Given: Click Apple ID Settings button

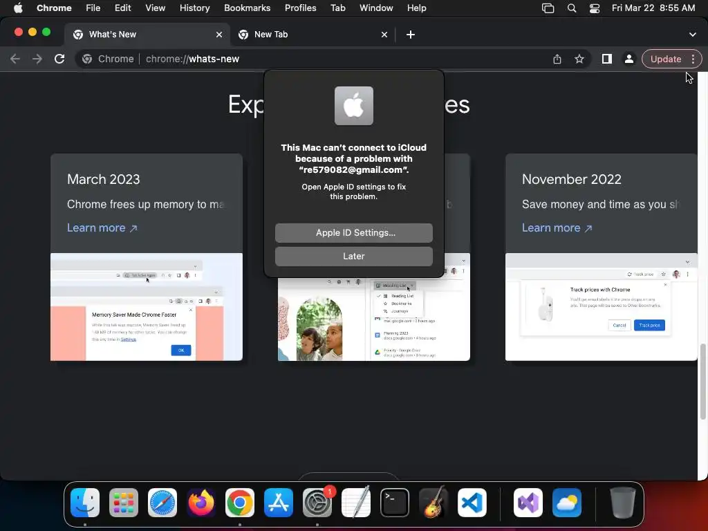Looking at the screenshot, I should [353, 232].
